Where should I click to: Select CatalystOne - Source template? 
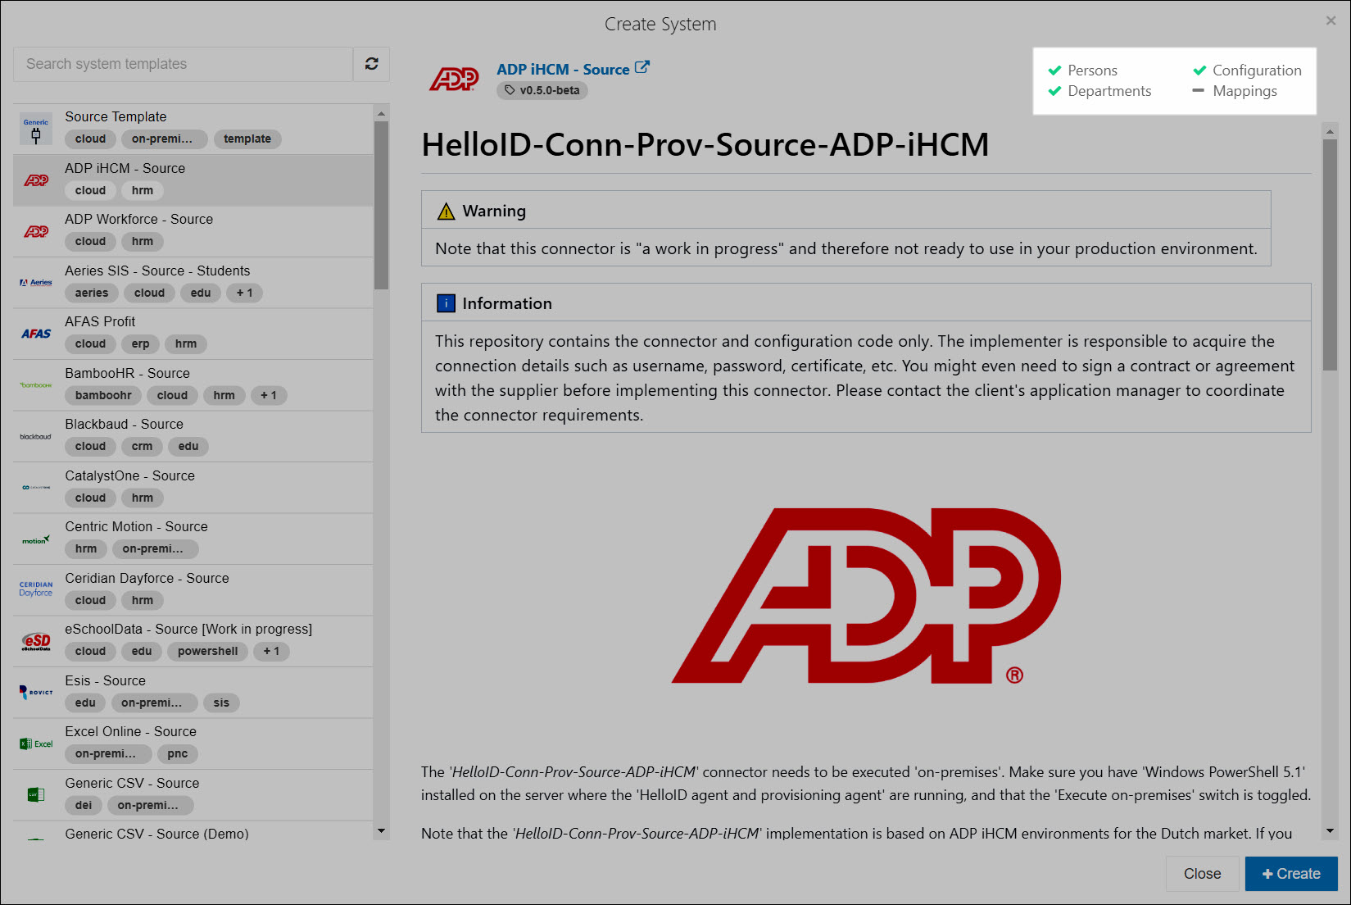pos(193,488)
